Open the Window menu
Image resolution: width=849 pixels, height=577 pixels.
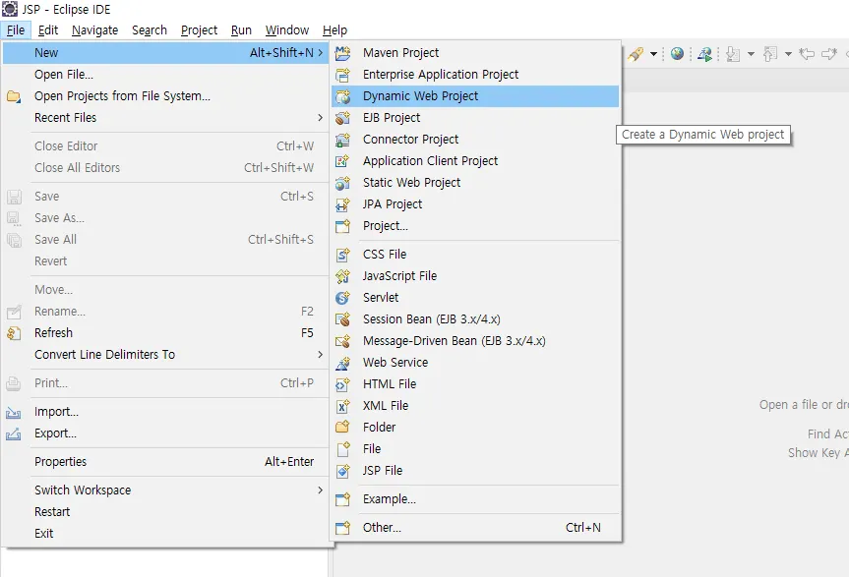(x=287, y=30)
